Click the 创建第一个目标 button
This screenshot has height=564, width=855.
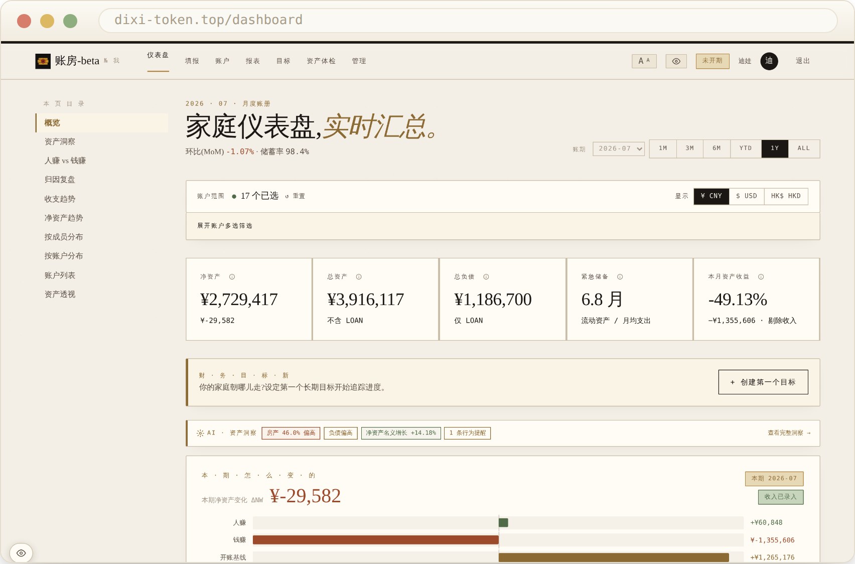[x=763, y=382]
